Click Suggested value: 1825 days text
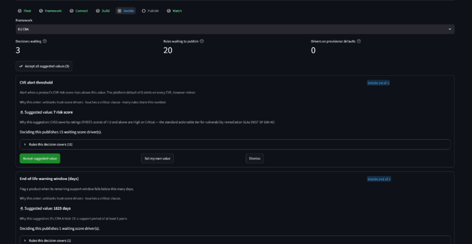The image size is (472, 244). tap(45, 208)
